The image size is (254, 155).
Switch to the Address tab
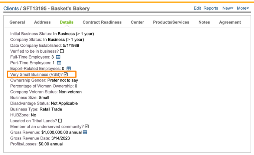coord(42,22)
